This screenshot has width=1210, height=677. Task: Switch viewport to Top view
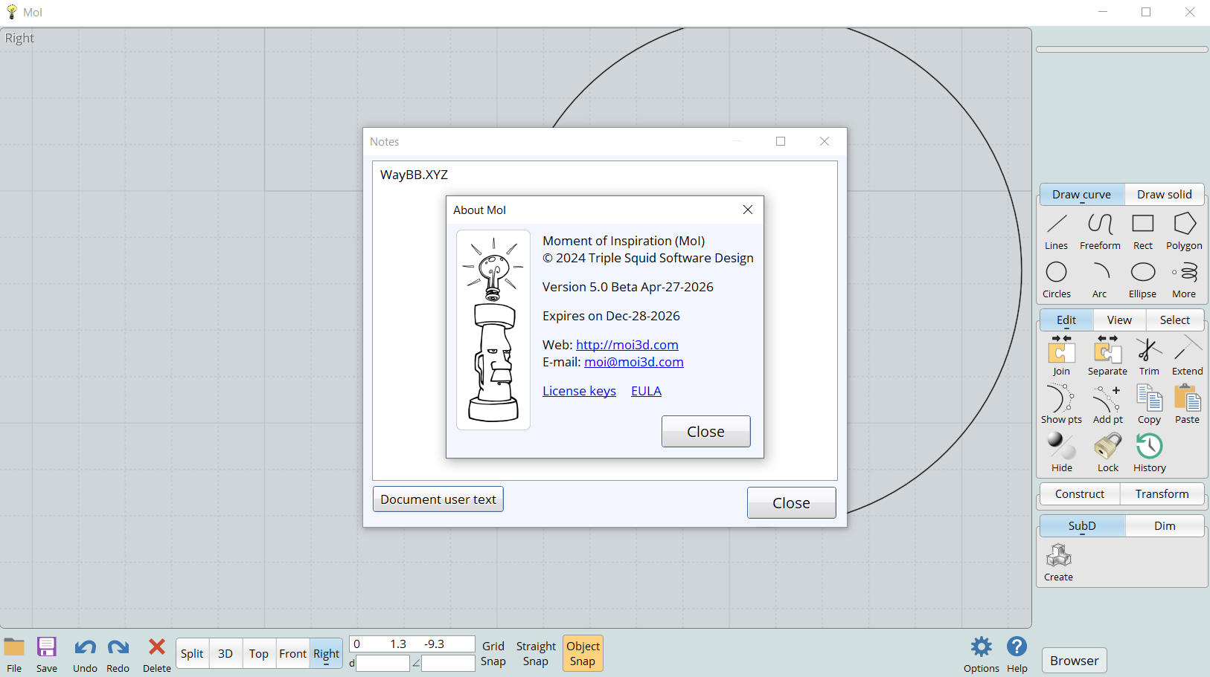(x=259, y=654)
